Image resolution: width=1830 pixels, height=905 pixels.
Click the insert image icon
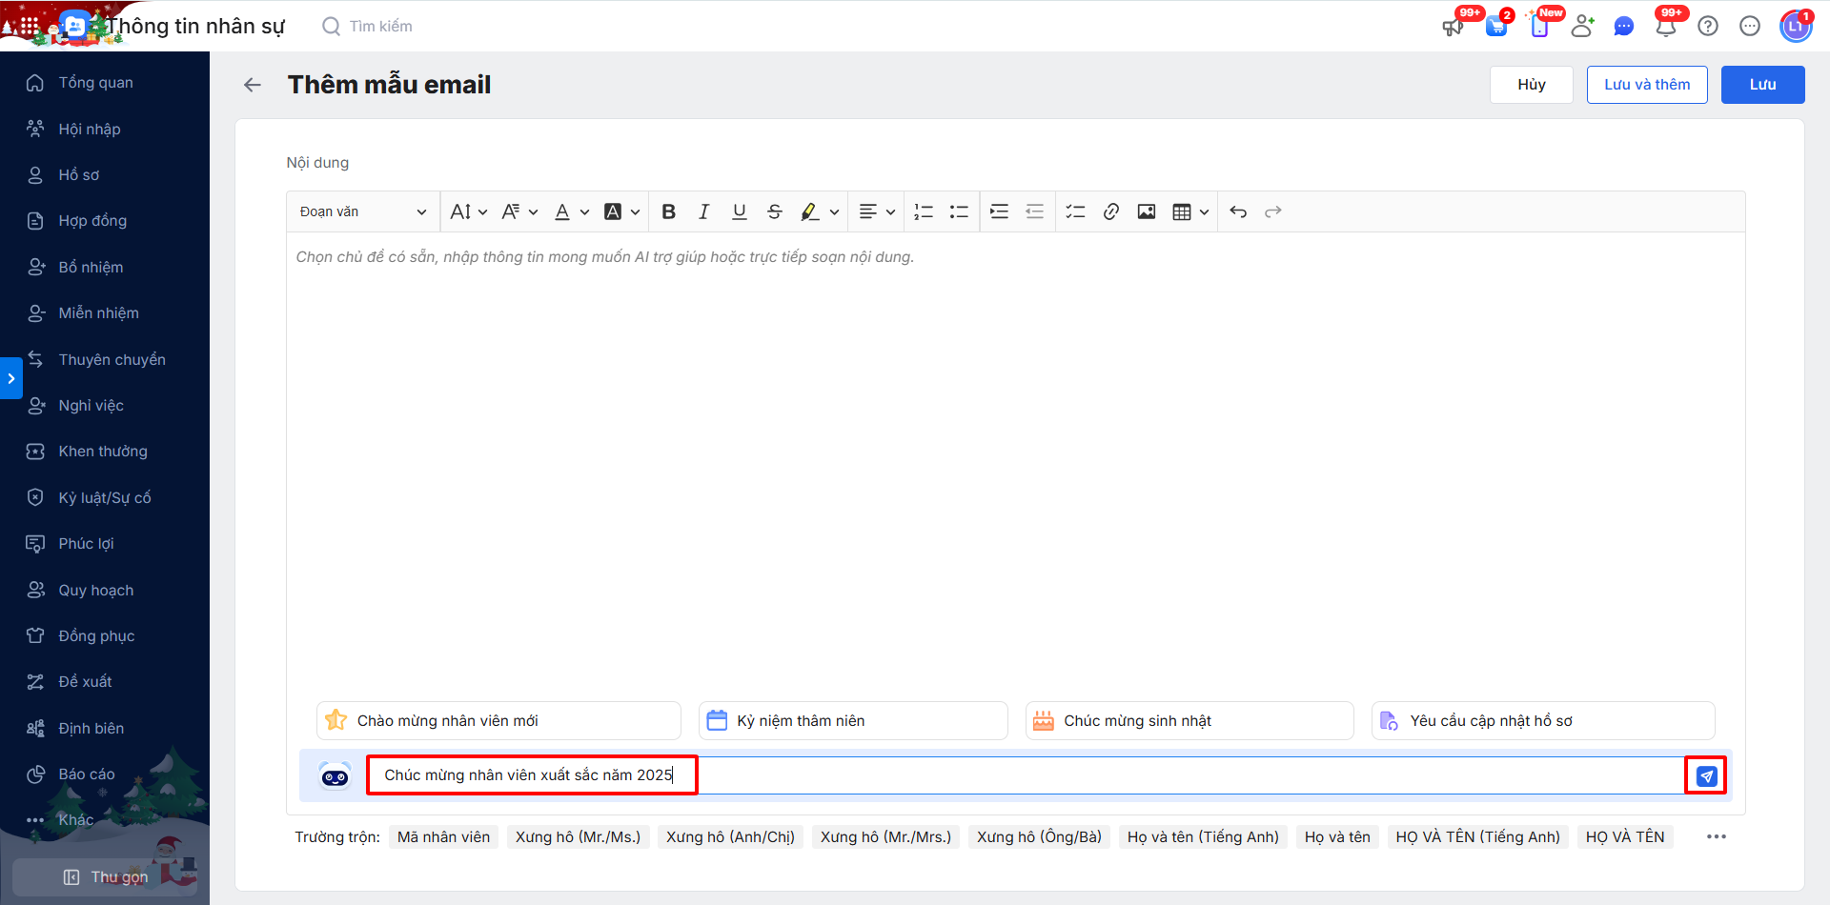[1146, 211]
